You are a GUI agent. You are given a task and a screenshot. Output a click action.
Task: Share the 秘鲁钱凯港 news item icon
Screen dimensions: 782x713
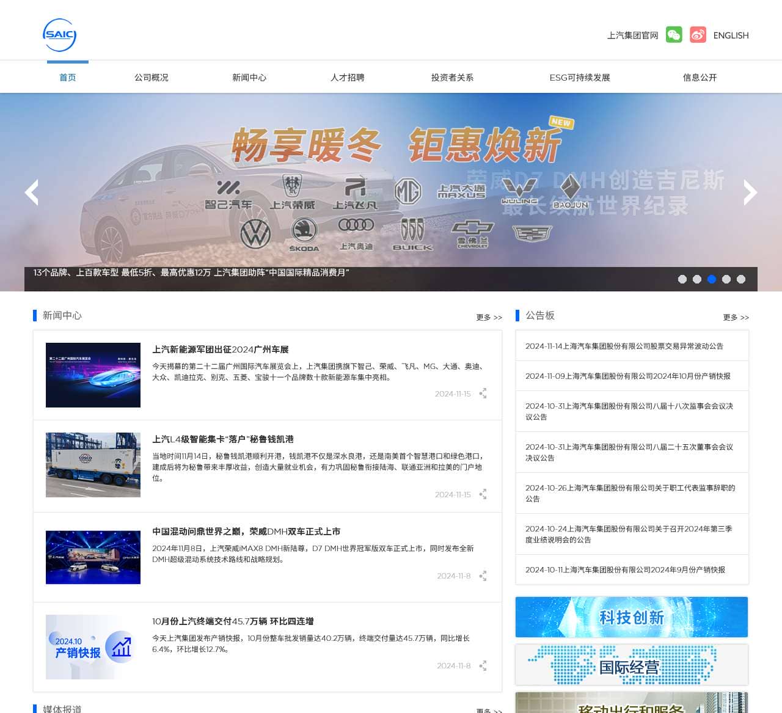[x=483, y=494]
